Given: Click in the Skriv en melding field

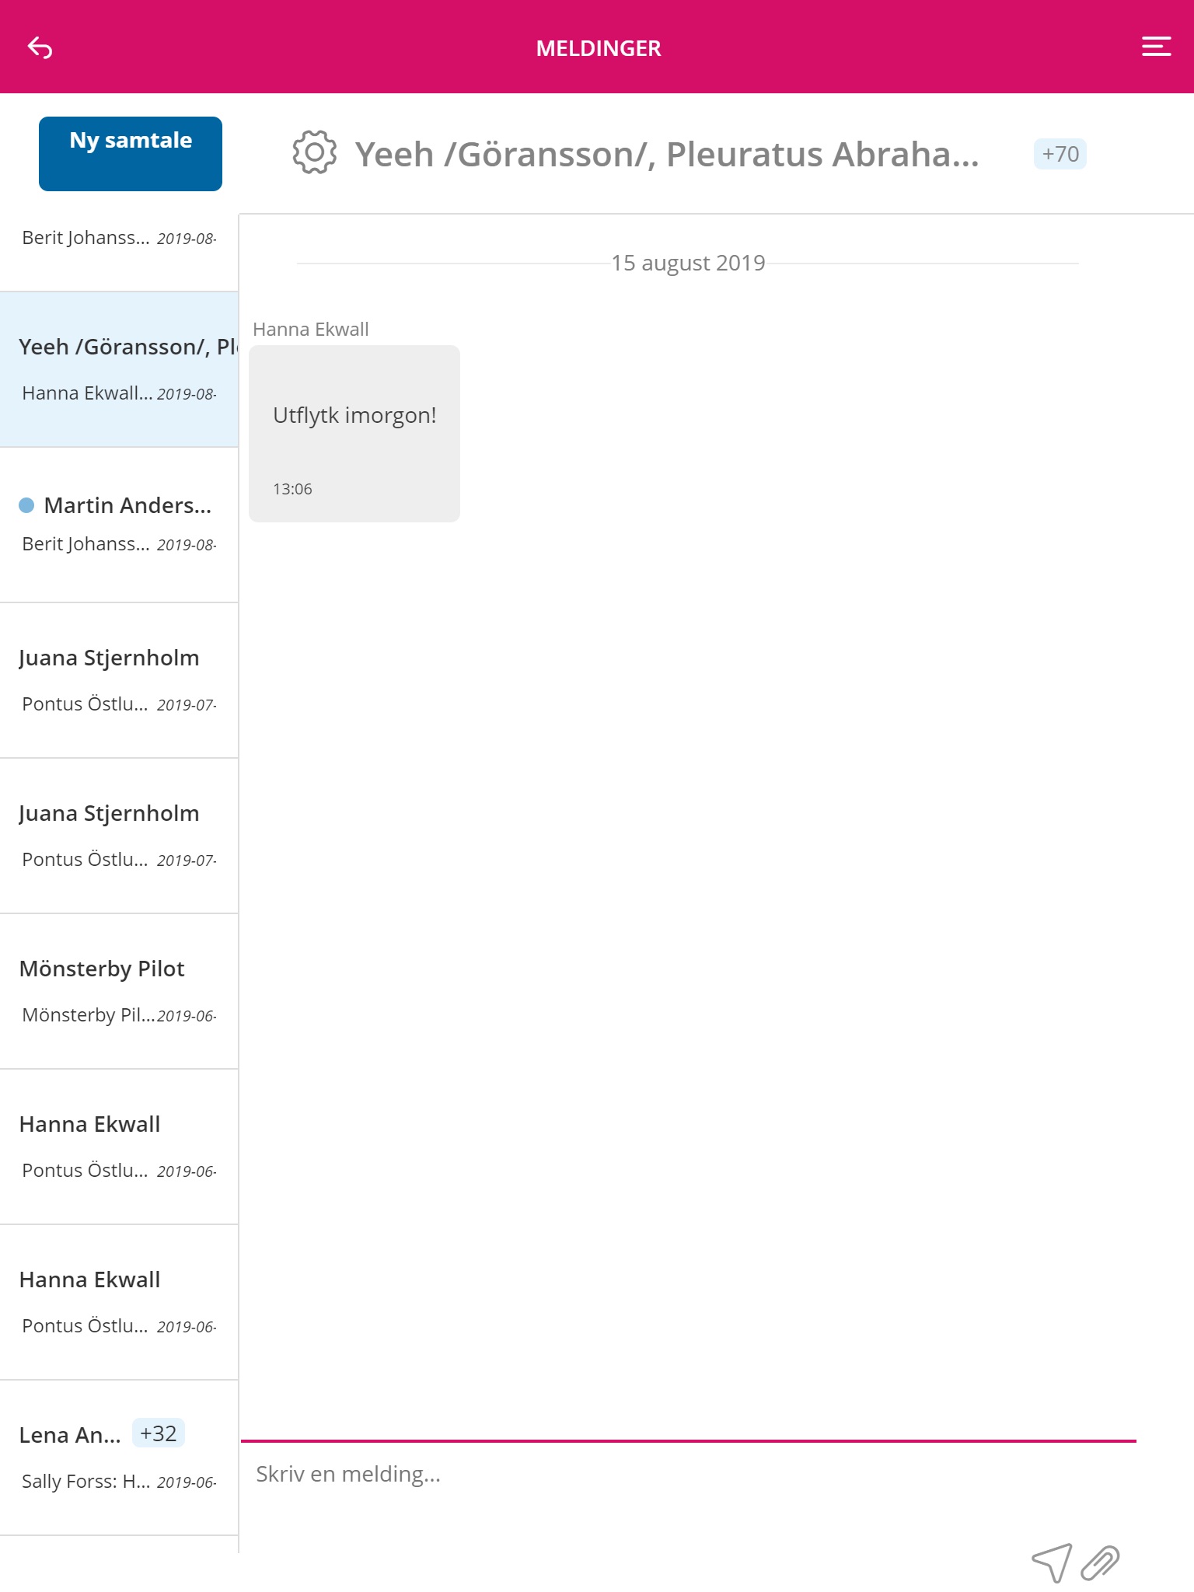Looking at the screenshot, I should [689, 1474].
